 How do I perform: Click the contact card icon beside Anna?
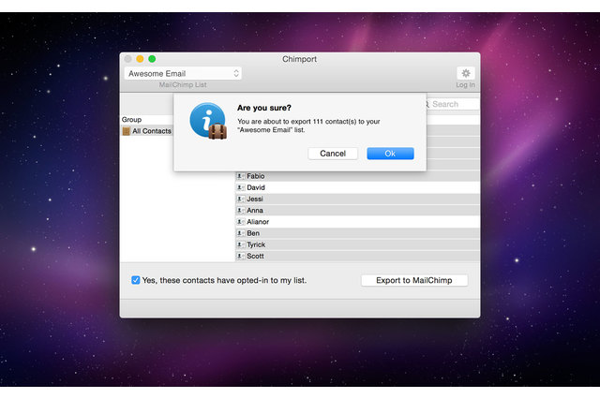pos(241,211)
